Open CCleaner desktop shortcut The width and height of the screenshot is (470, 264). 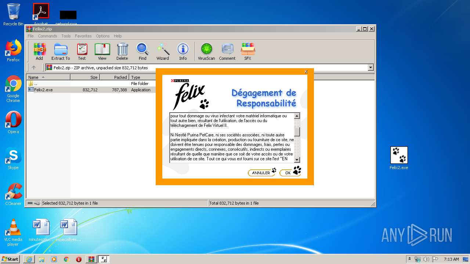point(13,194)
